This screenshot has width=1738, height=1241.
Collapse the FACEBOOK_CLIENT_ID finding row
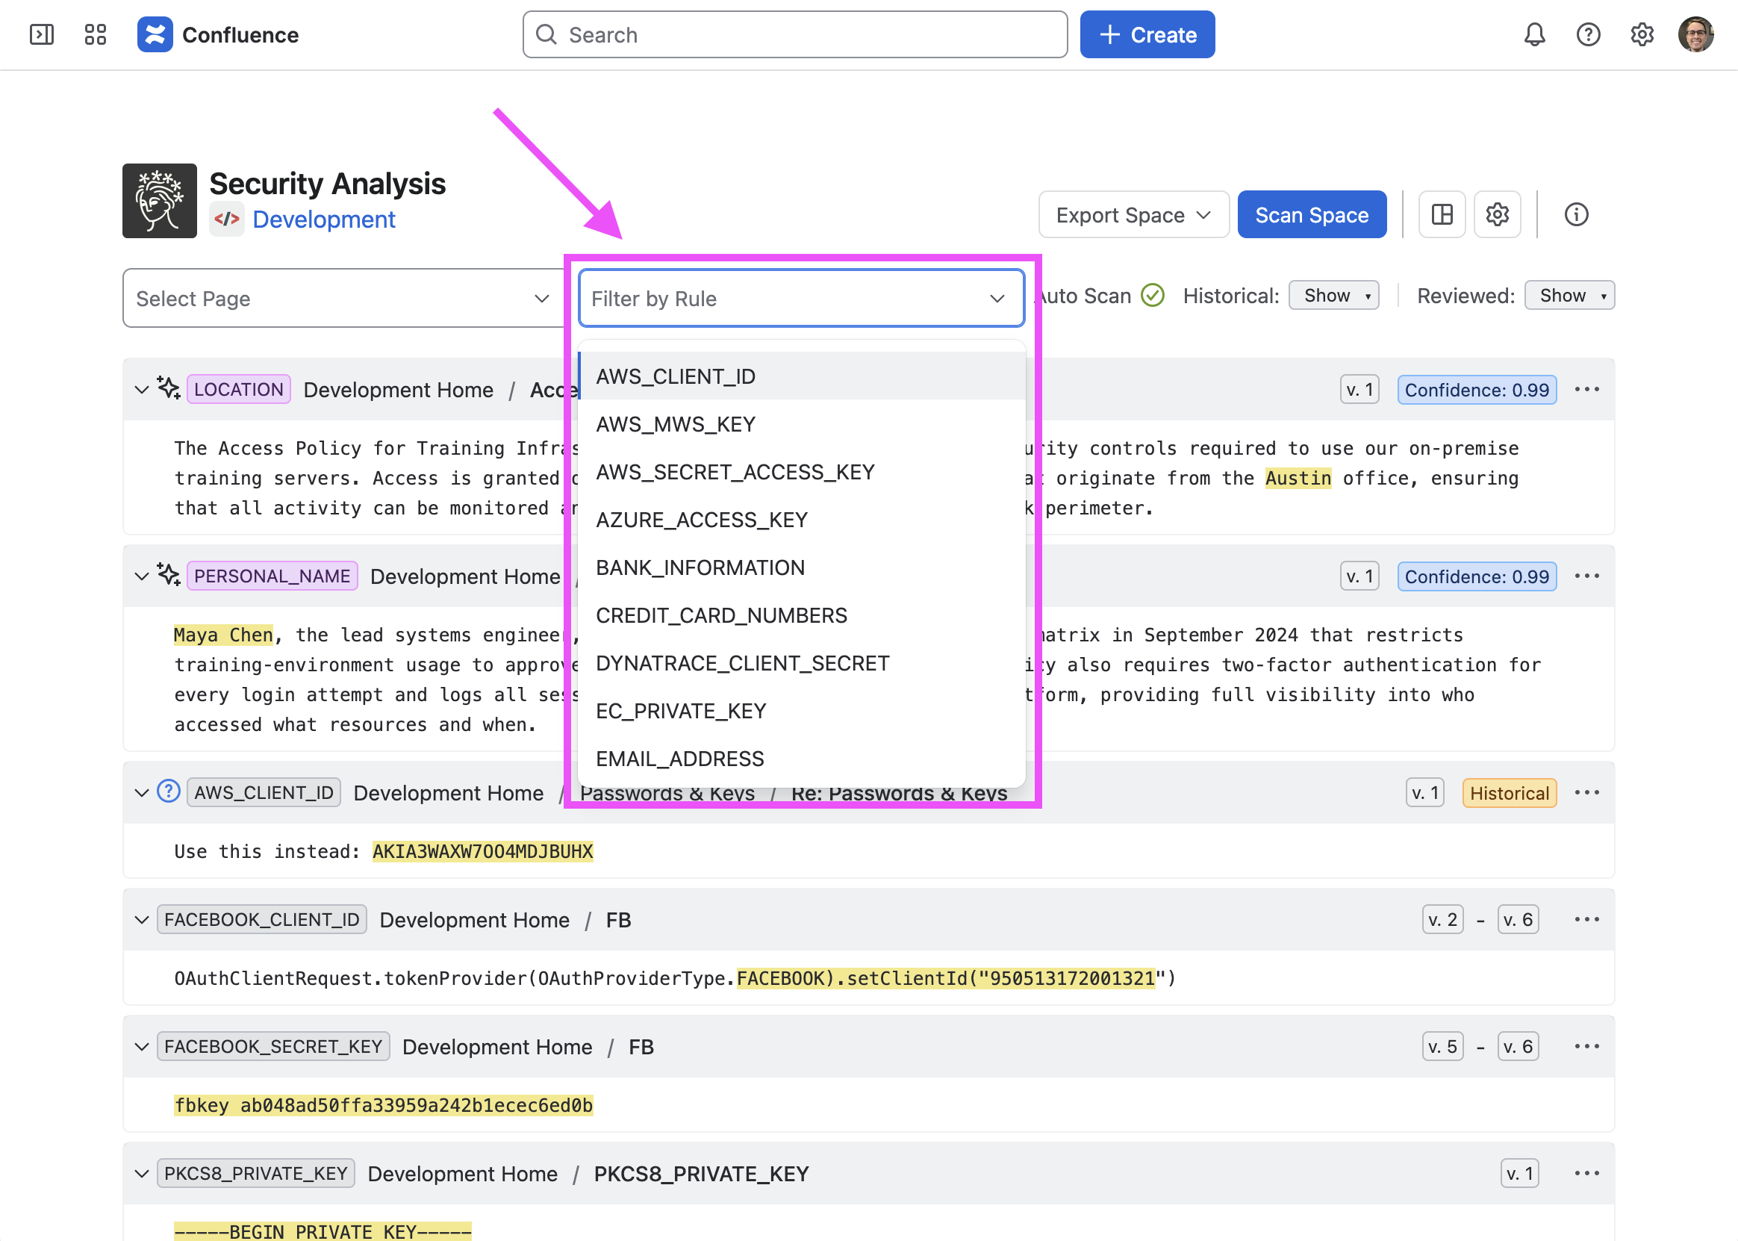(x=141, y=919)
